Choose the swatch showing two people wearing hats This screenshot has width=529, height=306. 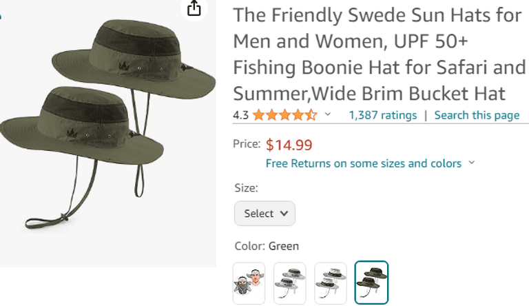point(249,283)
